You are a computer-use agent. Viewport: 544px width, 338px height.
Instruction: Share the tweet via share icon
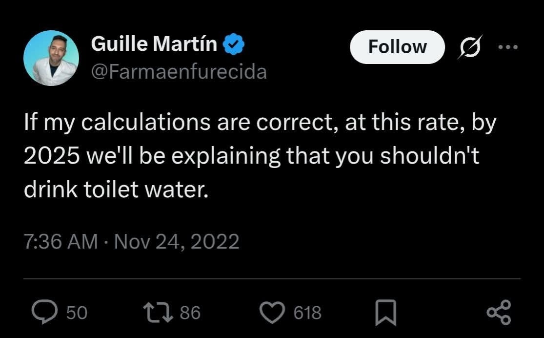[x=499, y=313]
